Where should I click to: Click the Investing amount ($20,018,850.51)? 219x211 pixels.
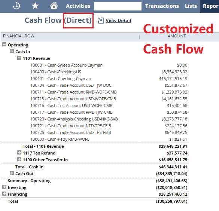pos(172,187)
